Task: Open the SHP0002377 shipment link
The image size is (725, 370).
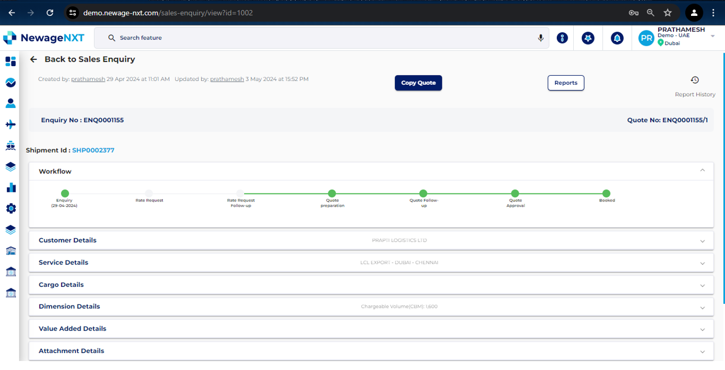Action: pos(93,150)
